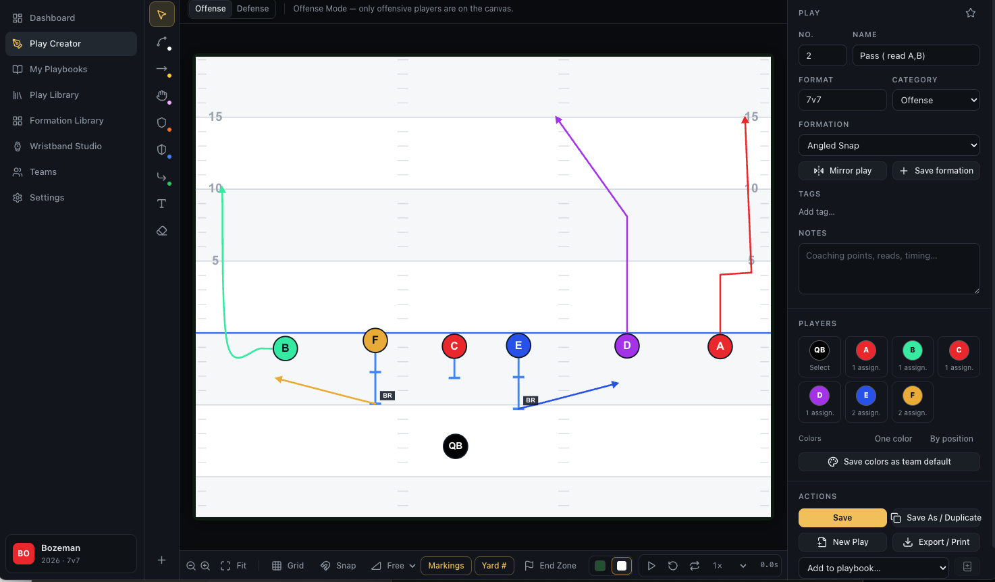
Task: Zoom out of the canvas
Action: point(191,566)
